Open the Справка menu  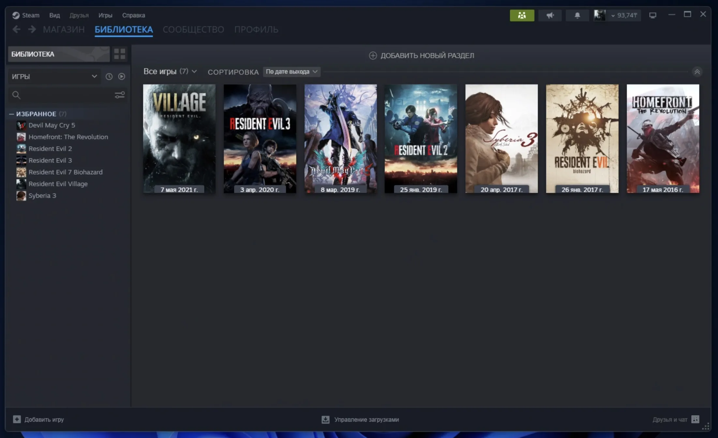(134, 15)
